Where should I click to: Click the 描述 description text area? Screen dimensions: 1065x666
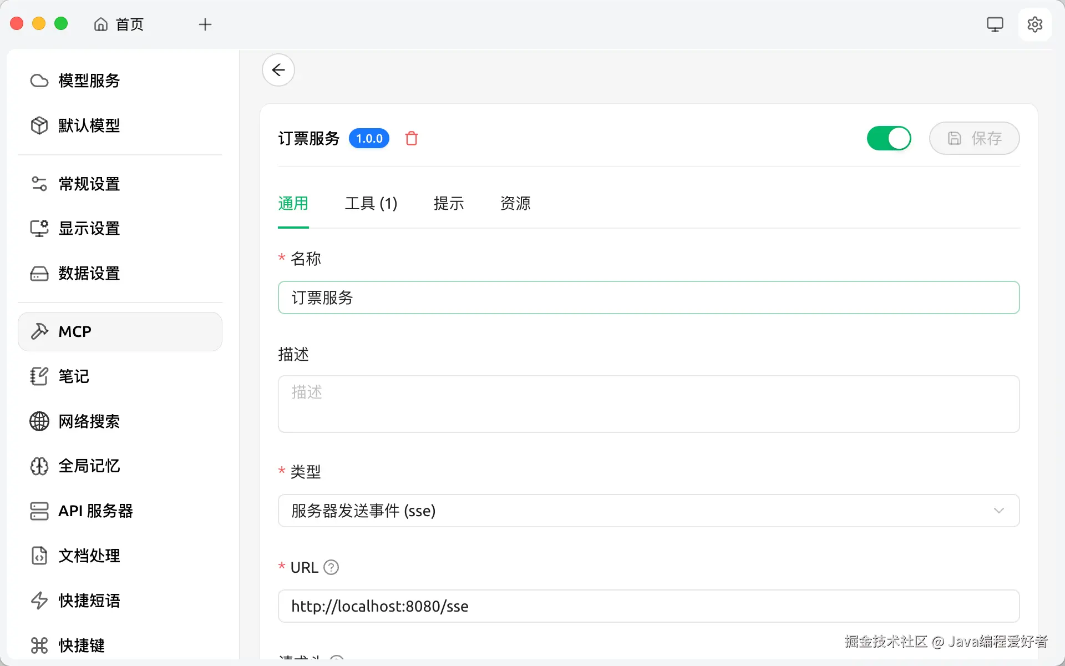(x=648, y=404)
